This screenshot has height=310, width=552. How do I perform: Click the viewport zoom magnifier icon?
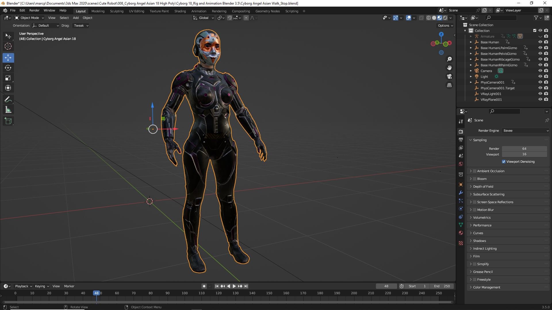pyautogui.click(x=449, y=59)
